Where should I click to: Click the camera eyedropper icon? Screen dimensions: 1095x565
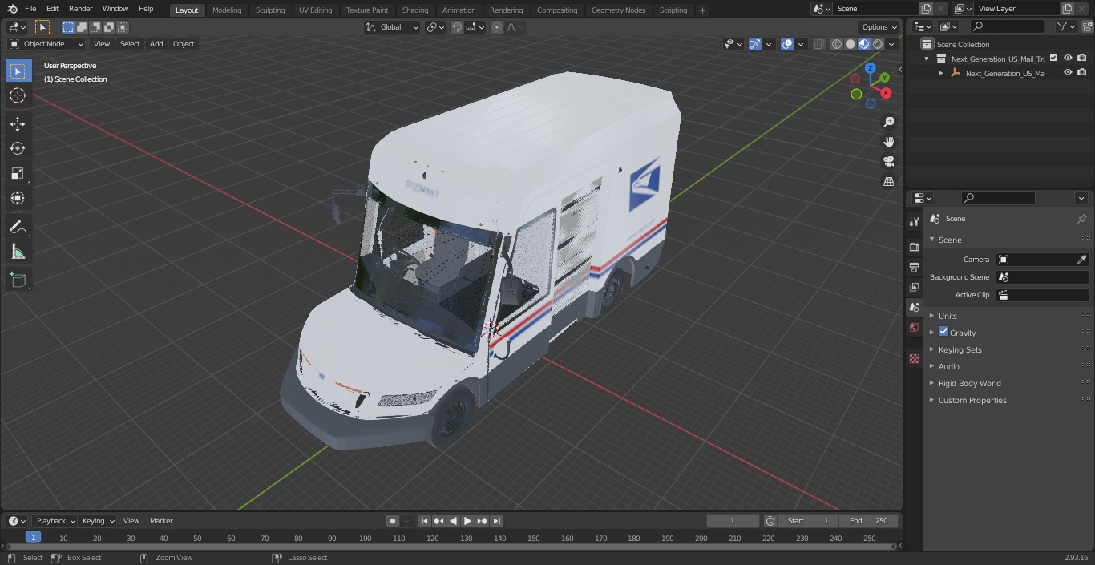pyautogui.click(x=1081, y=260)
